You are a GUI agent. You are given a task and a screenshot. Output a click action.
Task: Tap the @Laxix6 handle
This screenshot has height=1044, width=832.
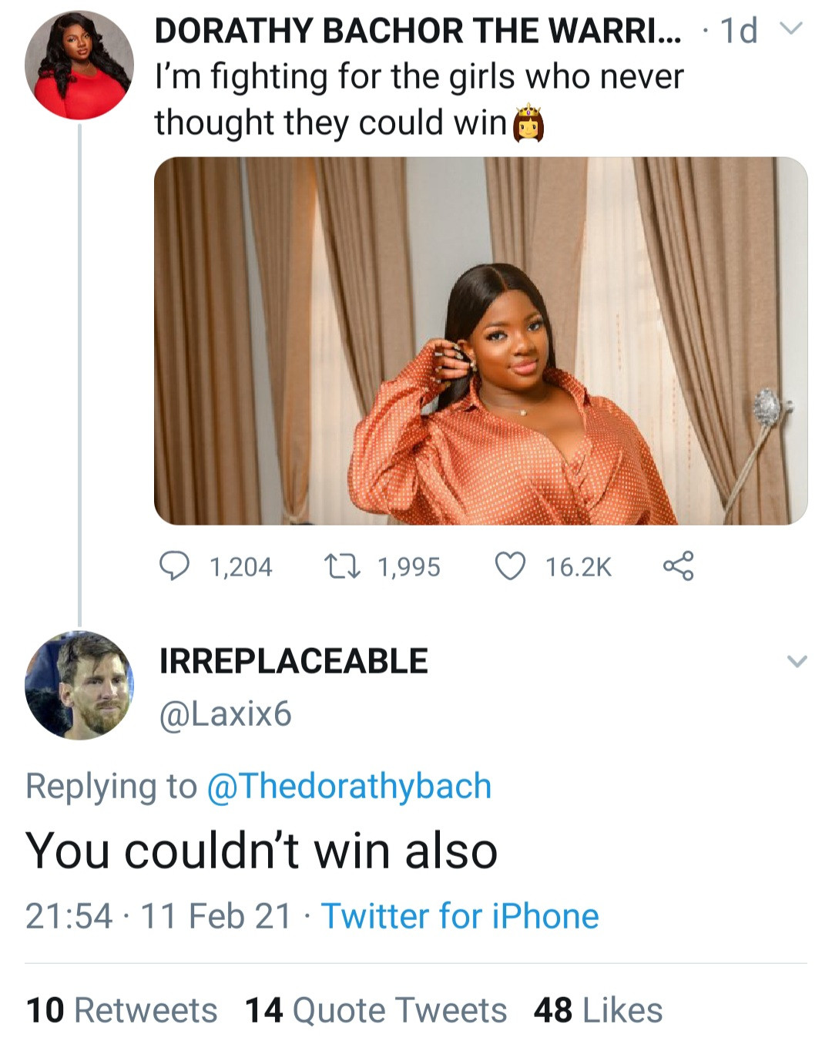(x=225, y=713)
